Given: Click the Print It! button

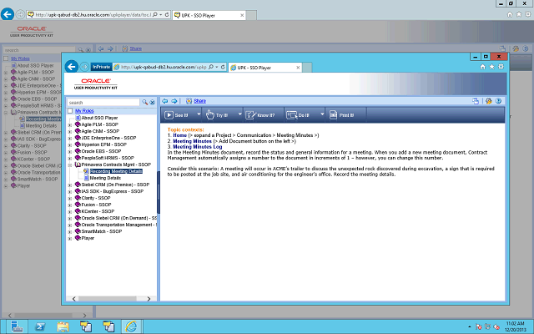Looking at the screenshot, I should point(345,114).
